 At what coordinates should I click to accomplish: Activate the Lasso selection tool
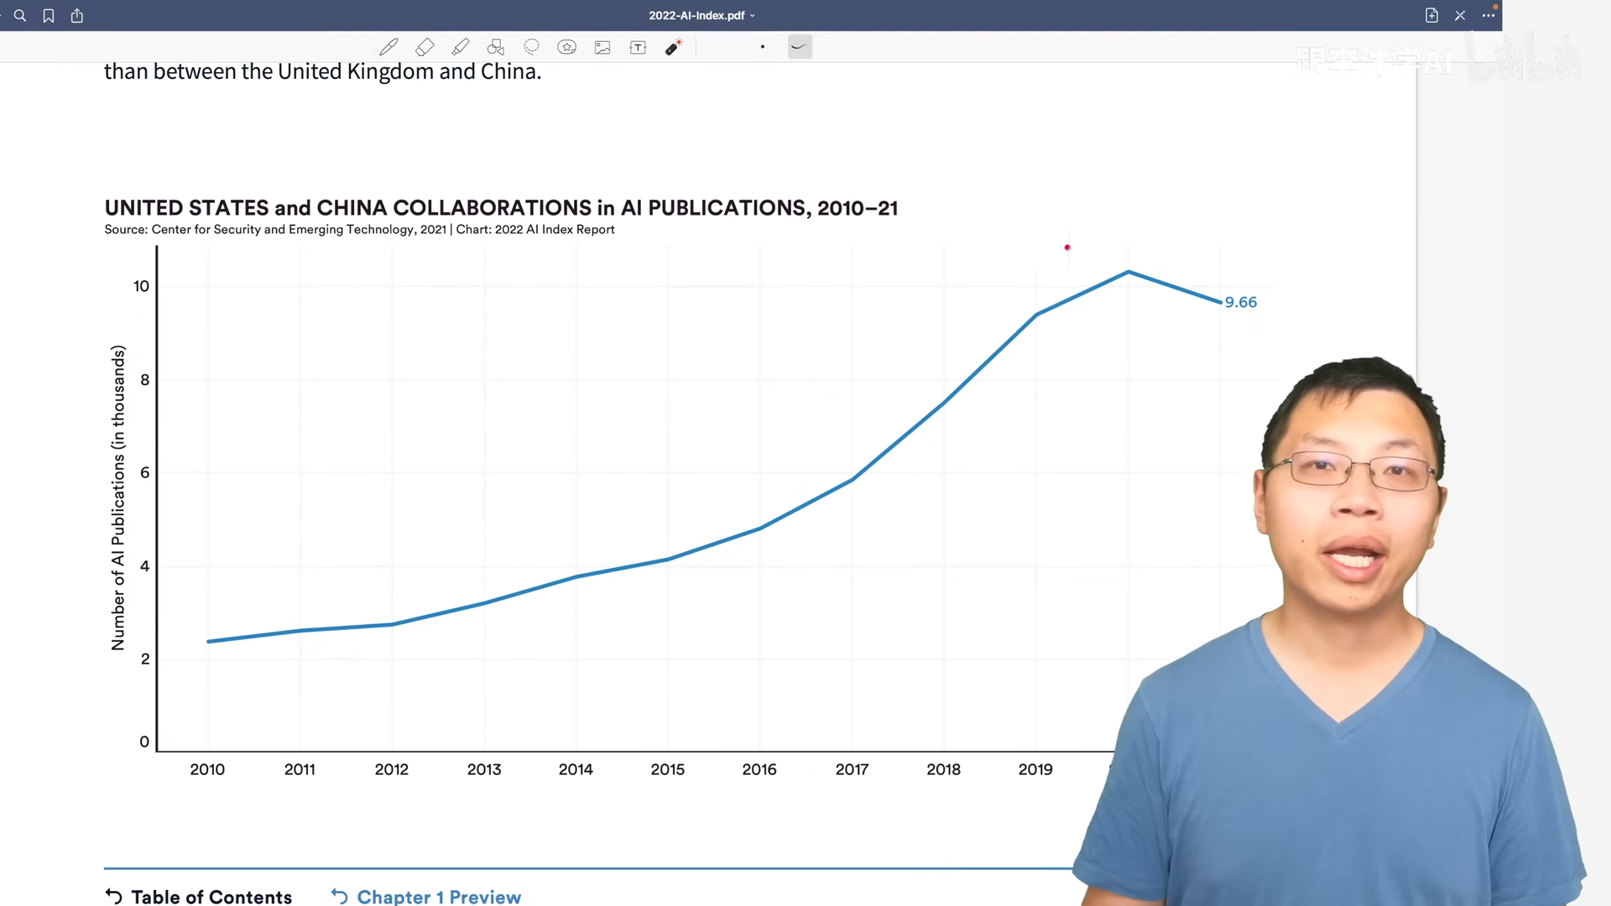click(x=531, y=47)
